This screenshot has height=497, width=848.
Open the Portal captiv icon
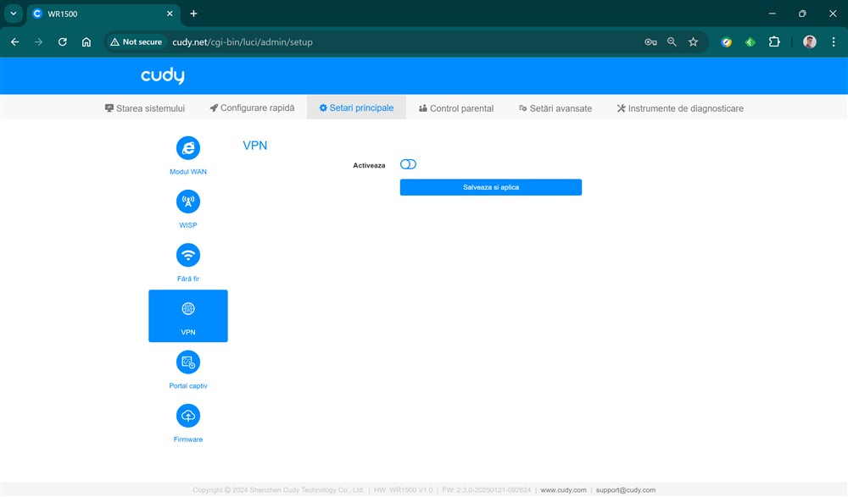(188, 362)
